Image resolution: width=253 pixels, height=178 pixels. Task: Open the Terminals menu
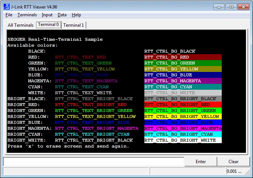[x=27, y=15]
